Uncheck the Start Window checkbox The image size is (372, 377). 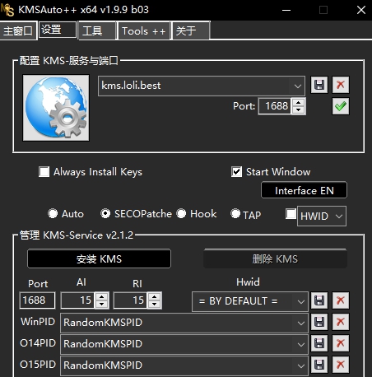click(x=236, y=172)
